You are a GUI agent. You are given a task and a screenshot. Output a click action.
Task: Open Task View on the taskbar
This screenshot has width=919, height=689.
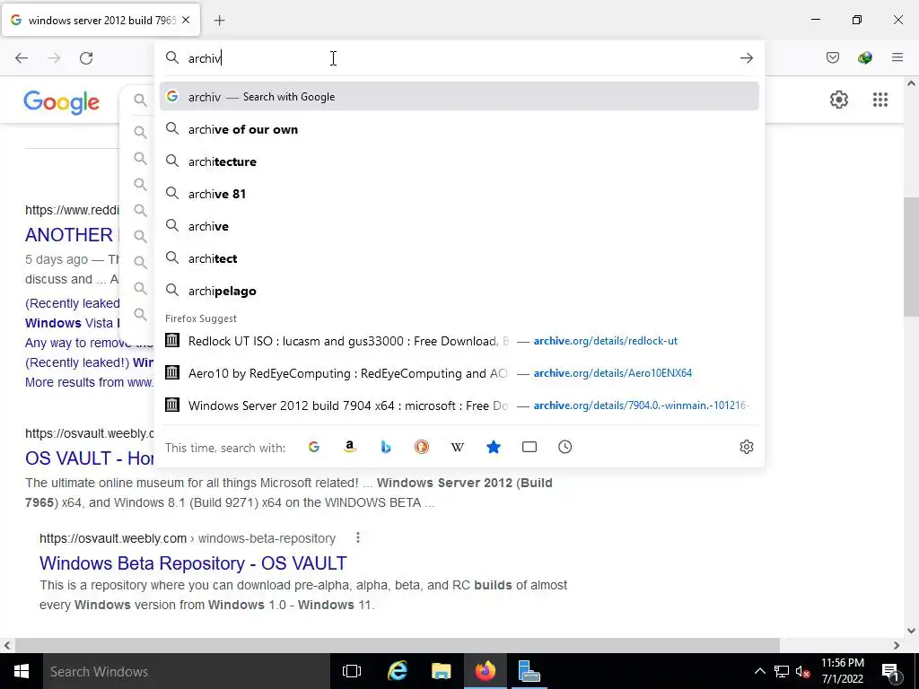[352, 671]
